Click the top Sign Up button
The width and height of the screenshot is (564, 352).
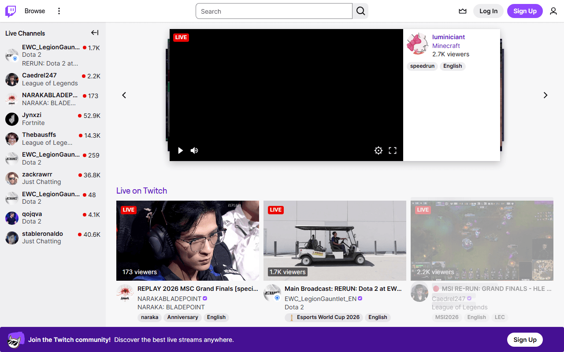point(525,11)
